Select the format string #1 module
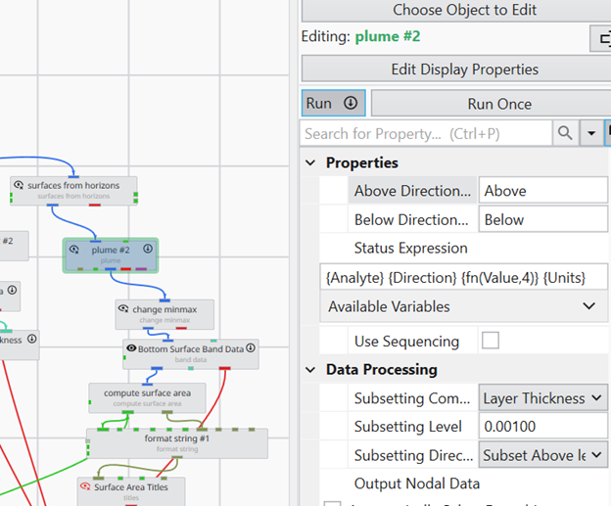The height and width of the screenshot is (506, 611). click(x=177, y=443)
